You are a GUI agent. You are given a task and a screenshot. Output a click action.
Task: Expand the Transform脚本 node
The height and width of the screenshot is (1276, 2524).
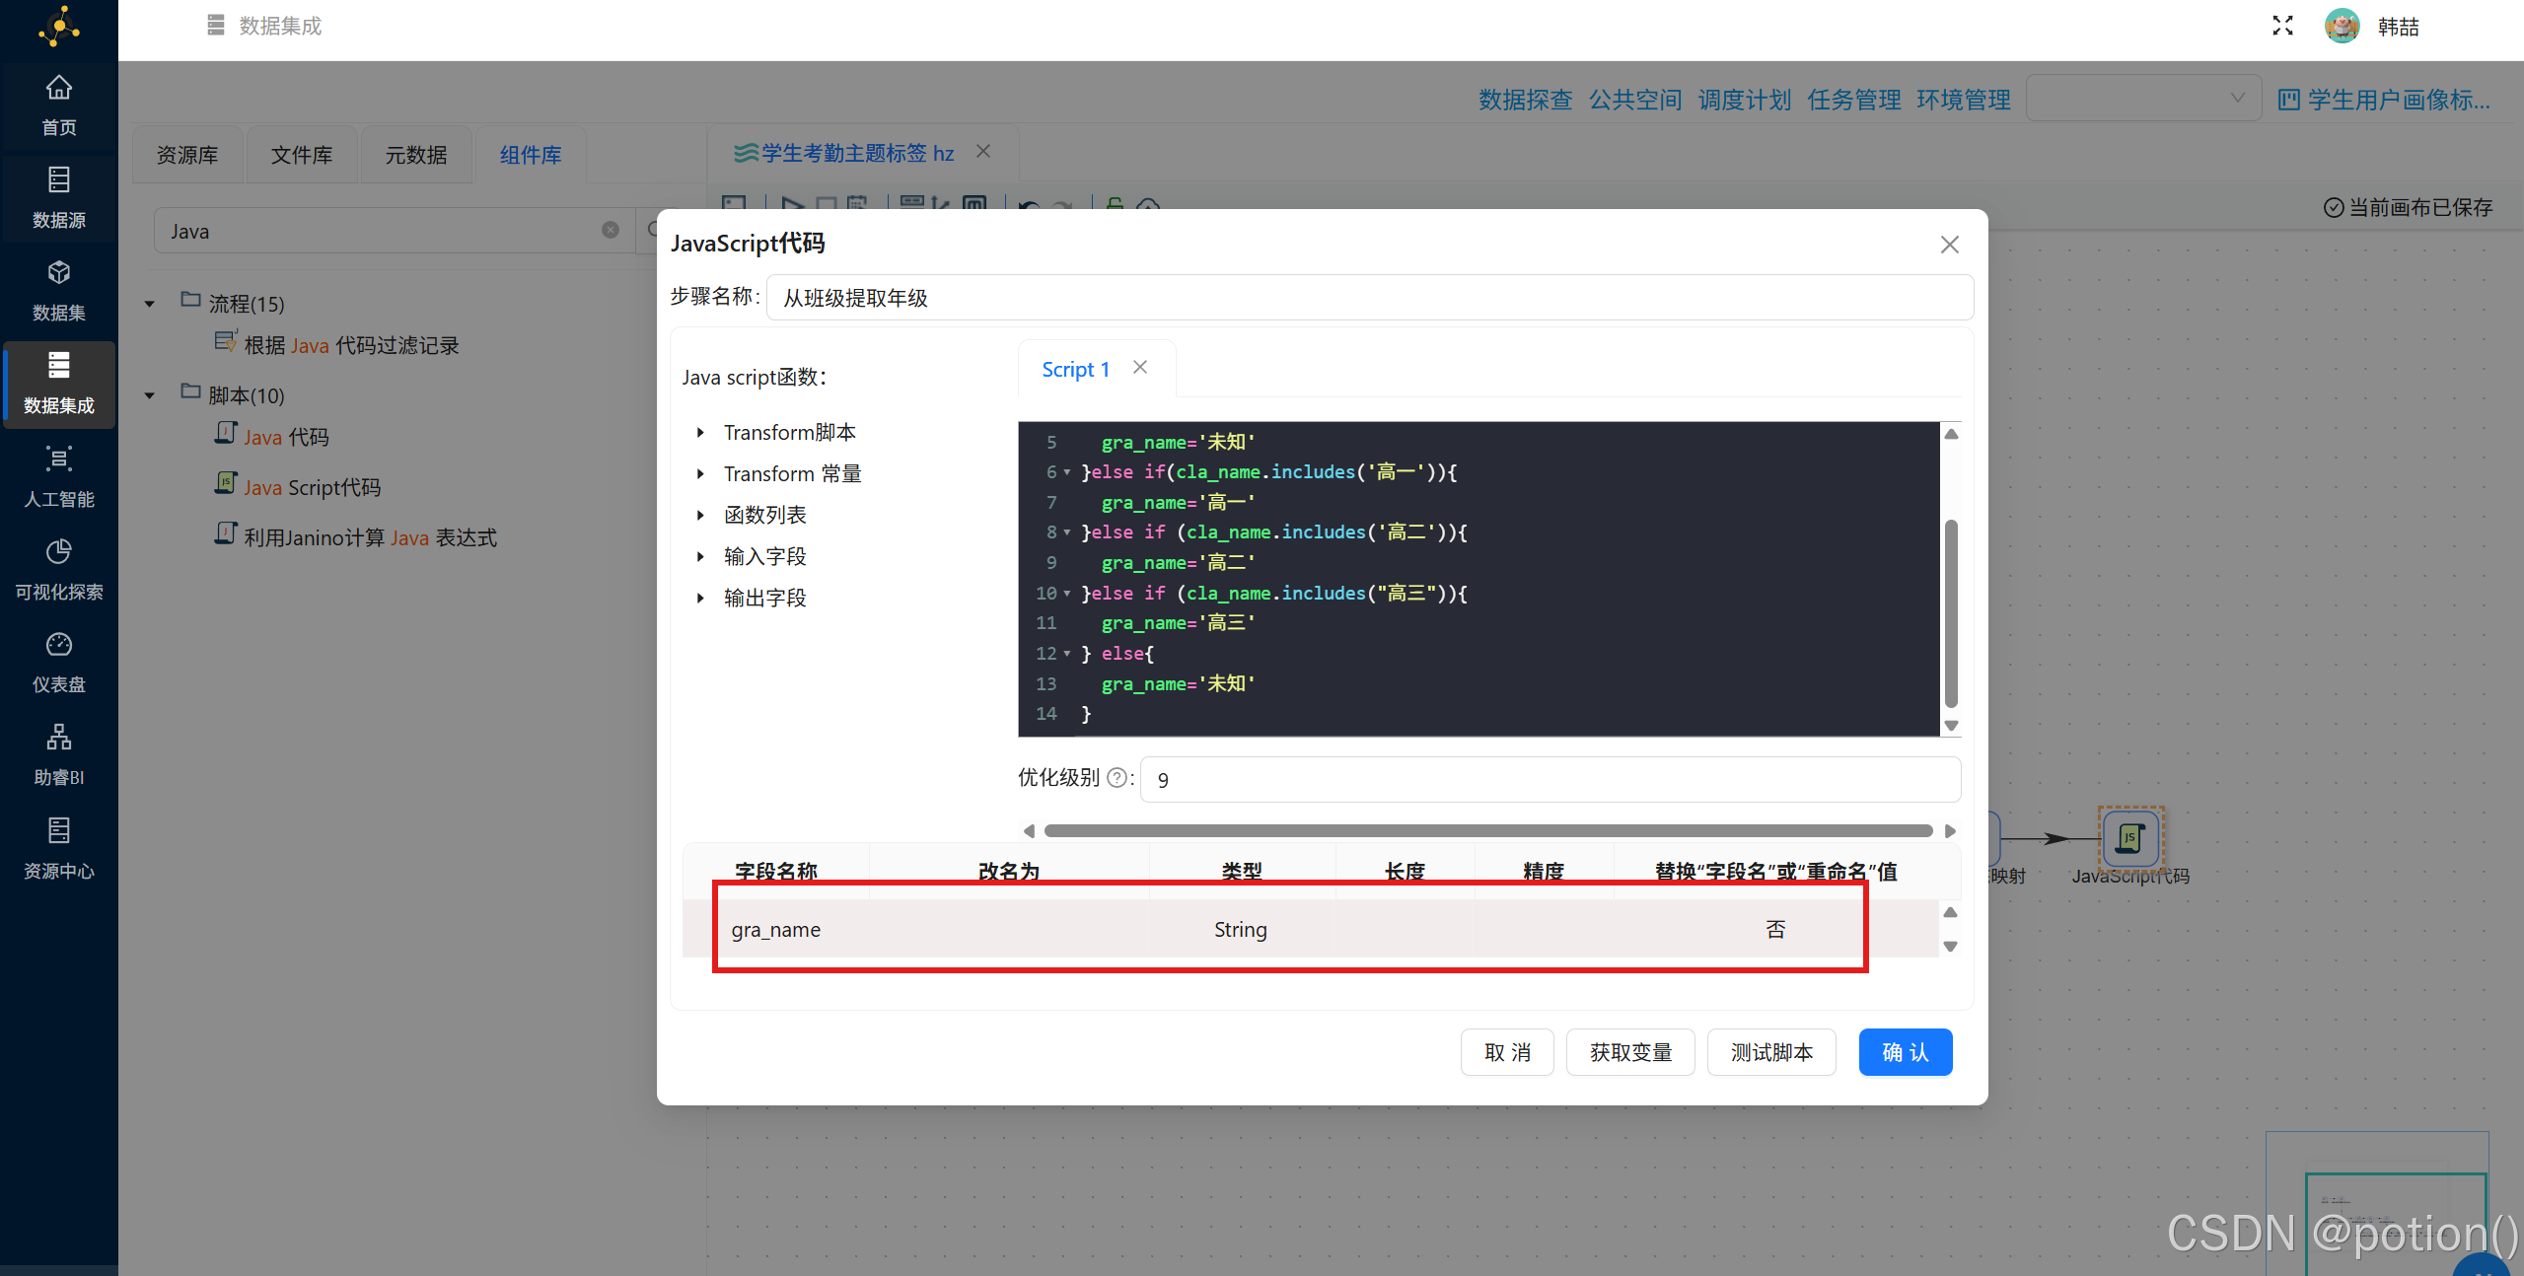coord(700,432)
